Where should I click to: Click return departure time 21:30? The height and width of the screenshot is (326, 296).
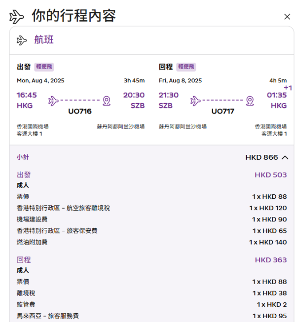point(169,95)
